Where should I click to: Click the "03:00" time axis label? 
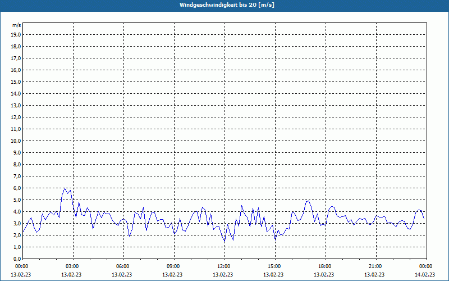click(x=74, y=266)
